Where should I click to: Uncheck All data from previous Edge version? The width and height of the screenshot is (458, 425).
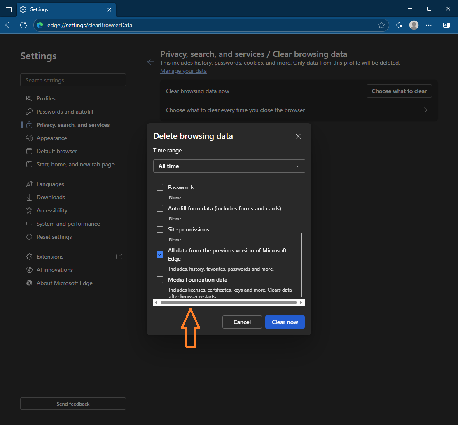click(160, 254)
